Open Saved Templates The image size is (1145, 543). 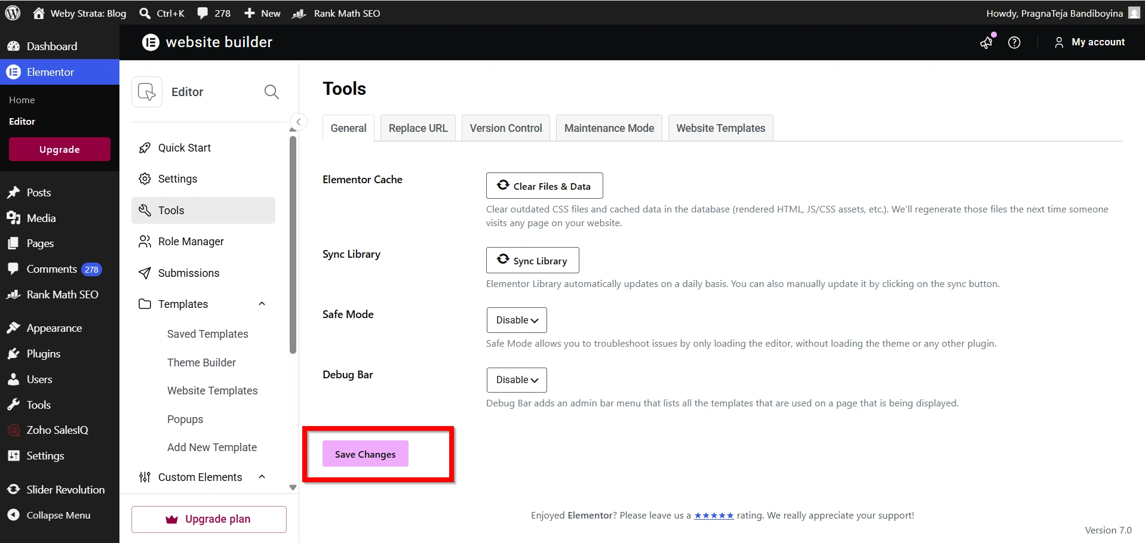[208, 334]
